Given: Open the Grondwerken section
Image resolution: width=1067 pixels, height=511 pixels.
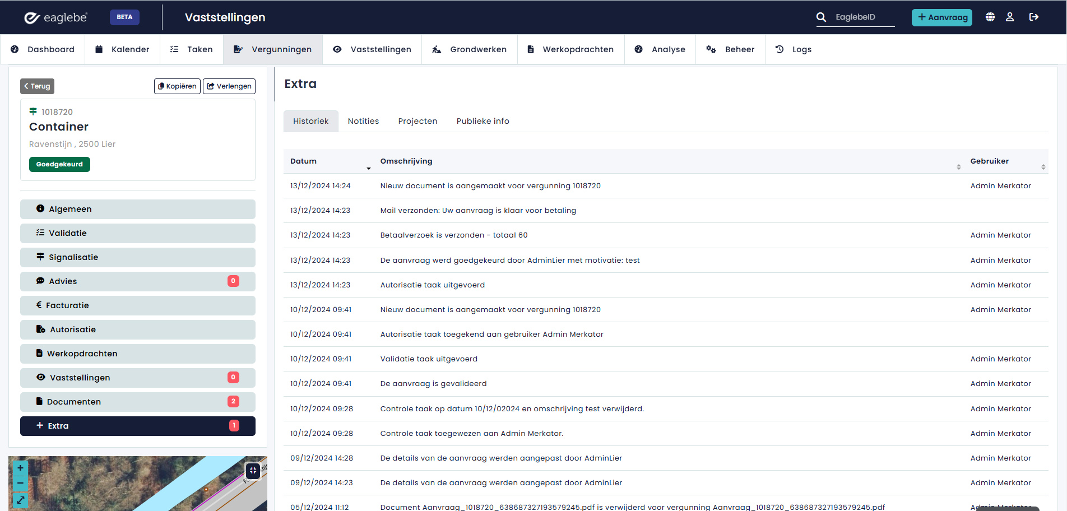Looking at the screenshot, I should pyautogui.click(x=470, y=49).
